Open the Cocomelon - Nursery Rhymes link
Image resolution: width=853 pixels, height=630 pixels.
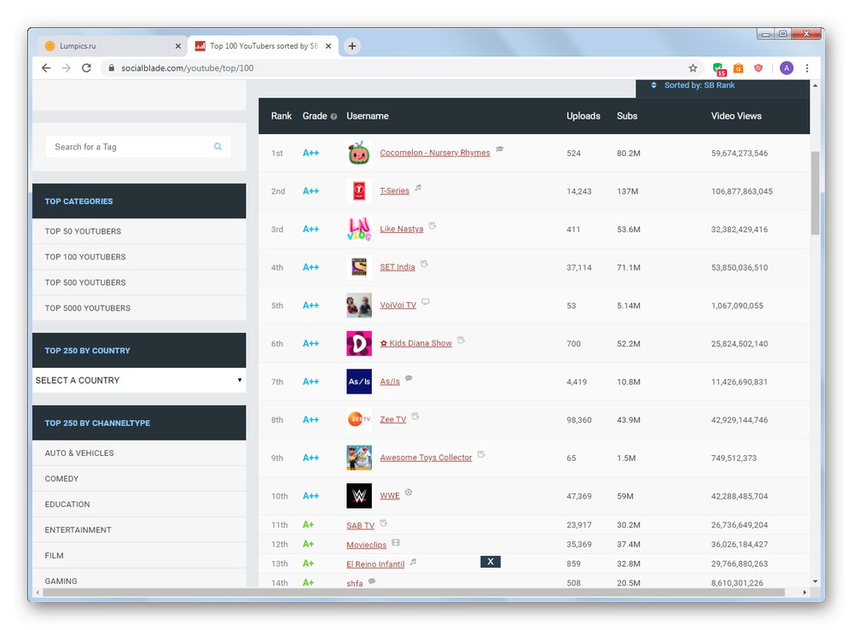click(x=435, y=153)
